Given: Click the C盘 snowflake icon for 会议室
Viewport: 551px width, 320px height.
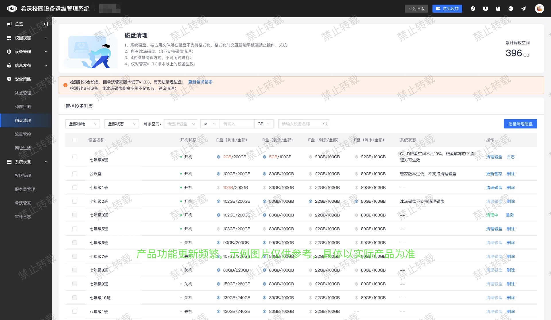Looking at the screenshot, I should click(219, 174).
